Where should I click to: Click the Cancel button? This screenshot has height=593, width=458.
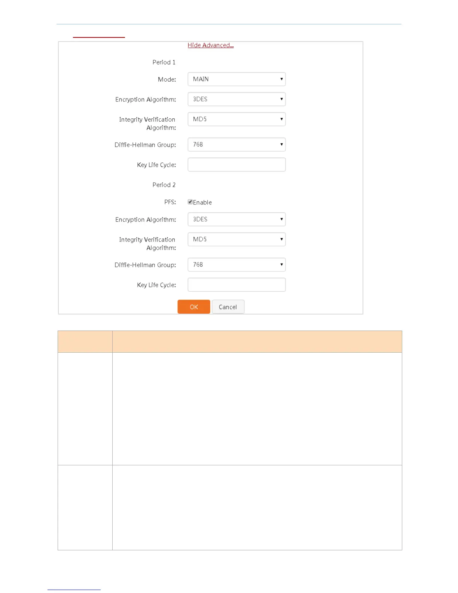(x=228, y=307)
